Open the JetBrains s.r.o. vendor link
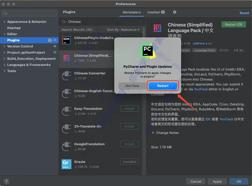The image size is (252, 186). (202, 44)
